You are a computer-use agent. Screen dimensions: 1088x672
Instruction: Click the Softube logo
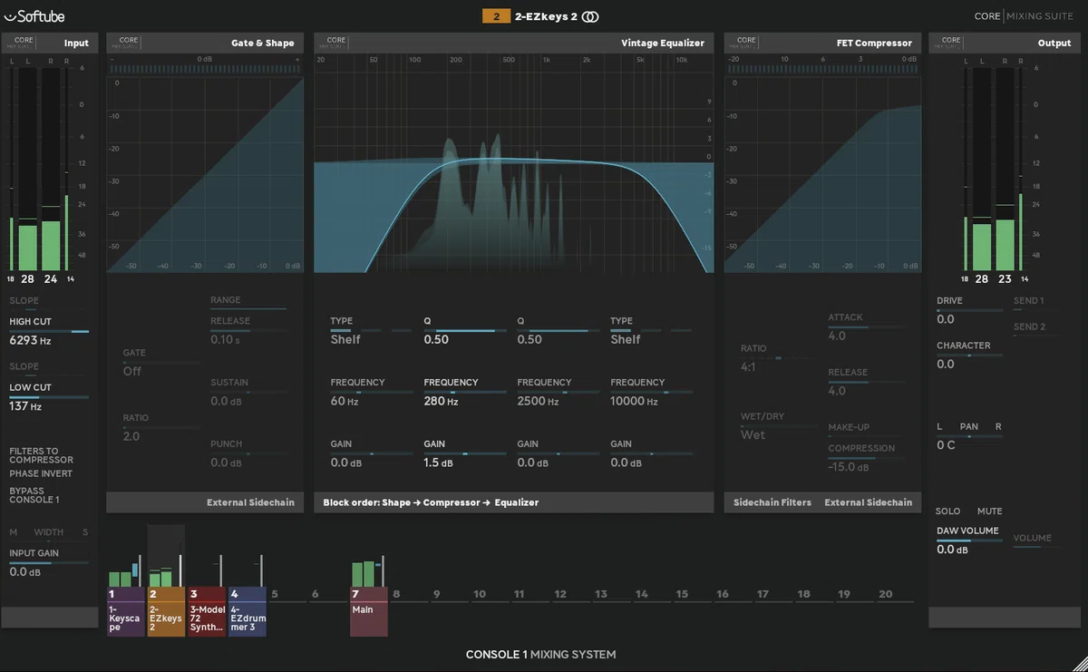pos(34,15)
